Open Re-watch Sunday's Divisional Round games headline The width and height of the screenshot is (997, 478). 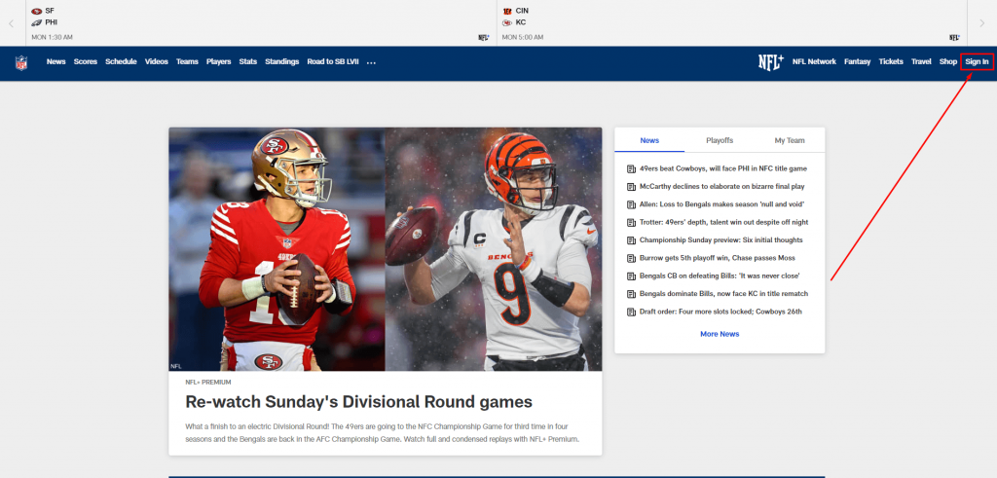(x=358, y=402)
